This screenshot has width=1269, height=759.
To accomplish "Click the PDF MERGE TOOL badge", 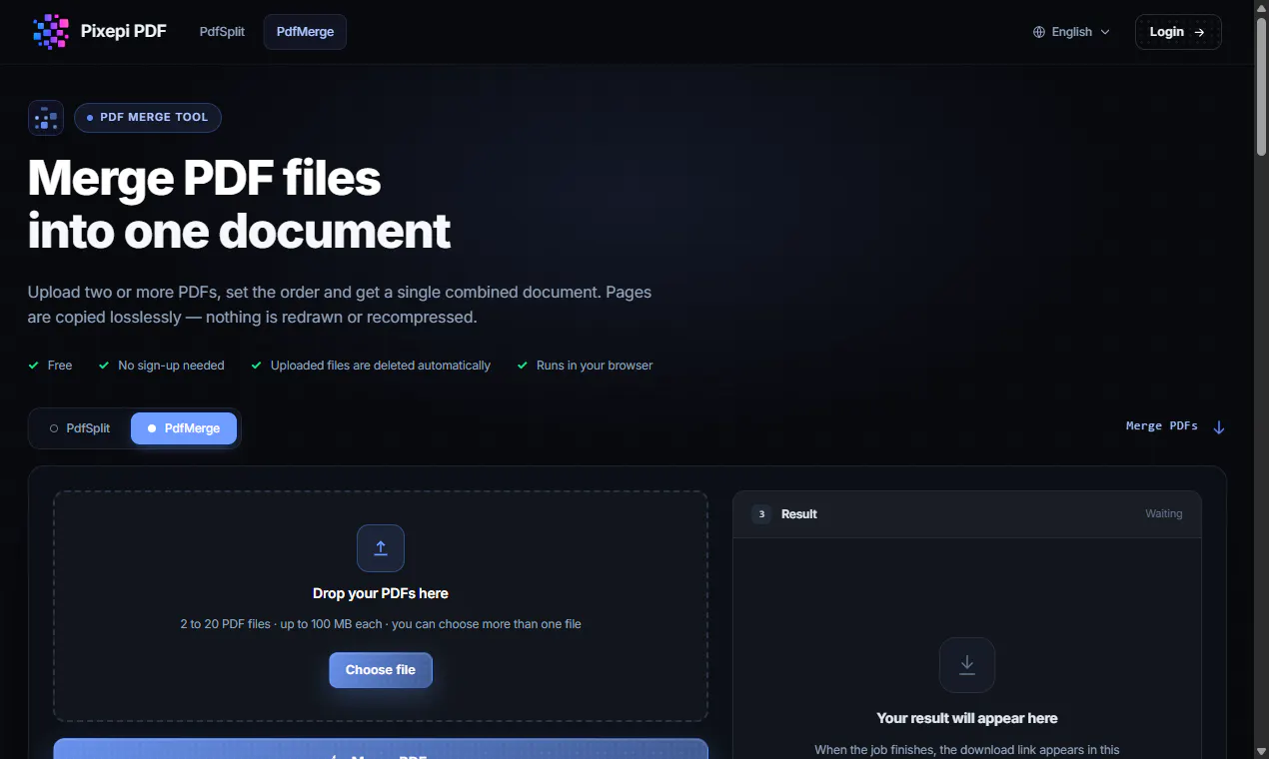I will pos(148,118).
